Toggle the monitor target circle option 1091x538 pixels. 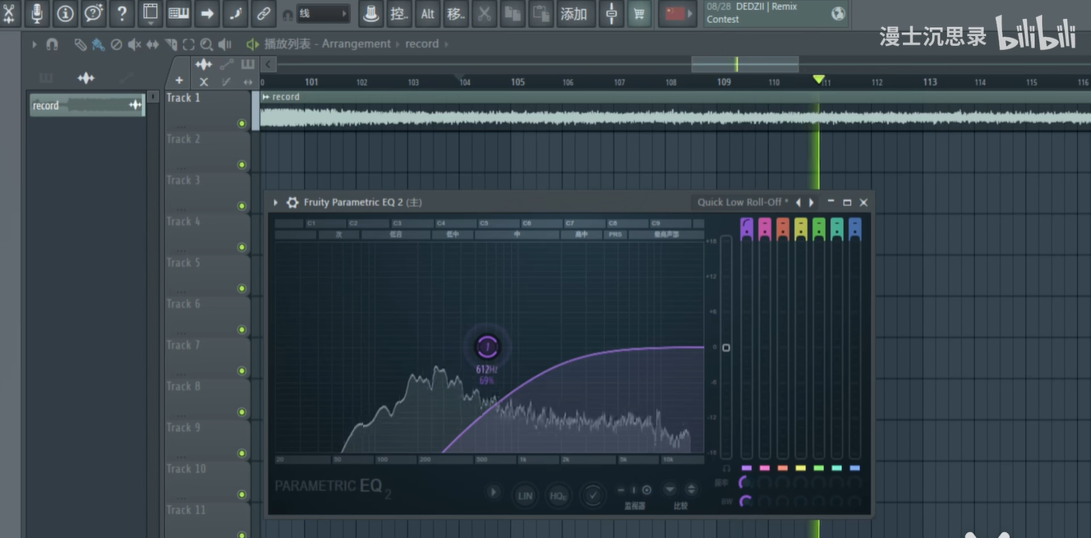(x=647, y=490)
